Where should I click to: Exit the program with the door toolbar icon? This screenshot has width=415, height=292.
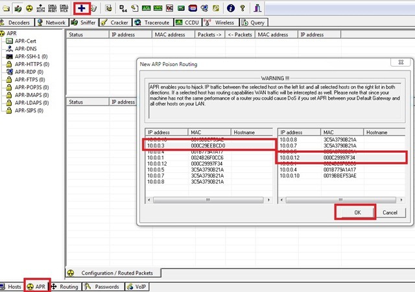coord(257,8)
